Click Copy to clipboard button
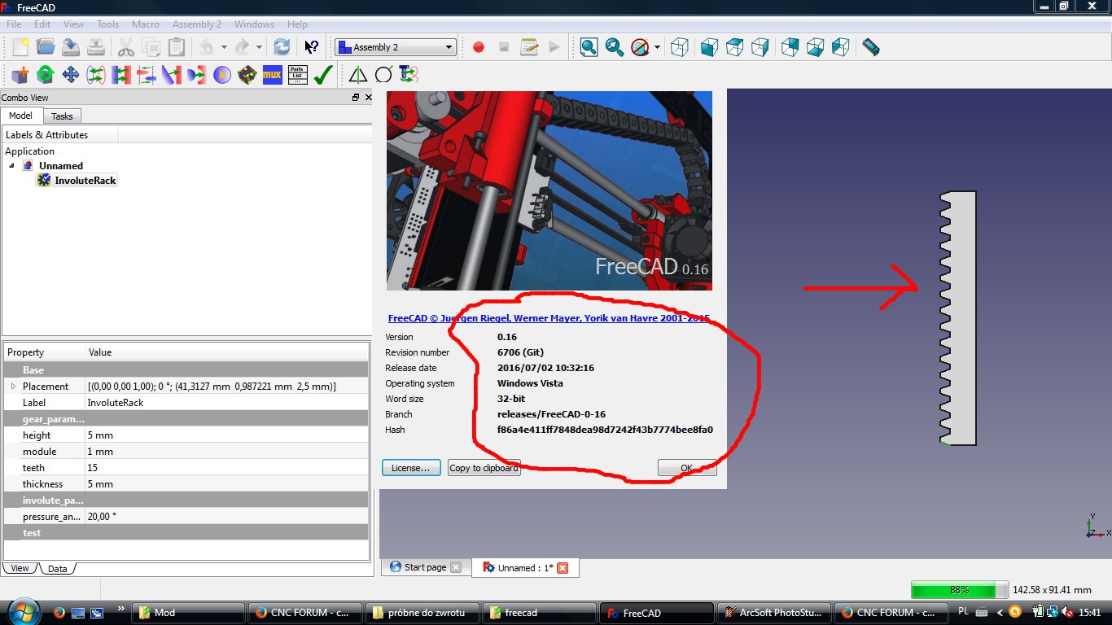Screen dimensions: 1112x625 pos(484,468)
